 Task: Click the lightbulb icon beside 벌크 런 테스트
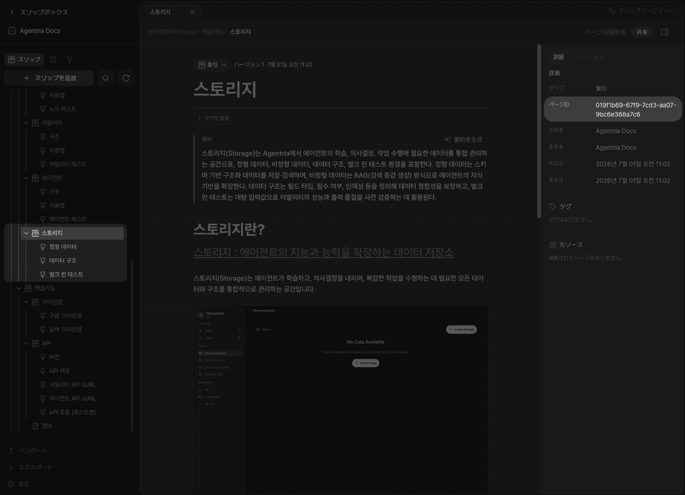(x=43, y=274)
